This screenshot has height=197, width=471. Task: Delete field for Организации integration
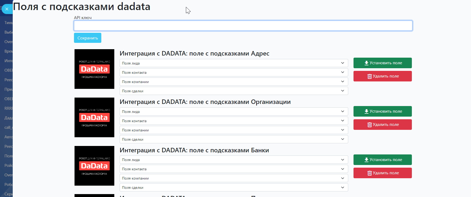click(382, 125)
